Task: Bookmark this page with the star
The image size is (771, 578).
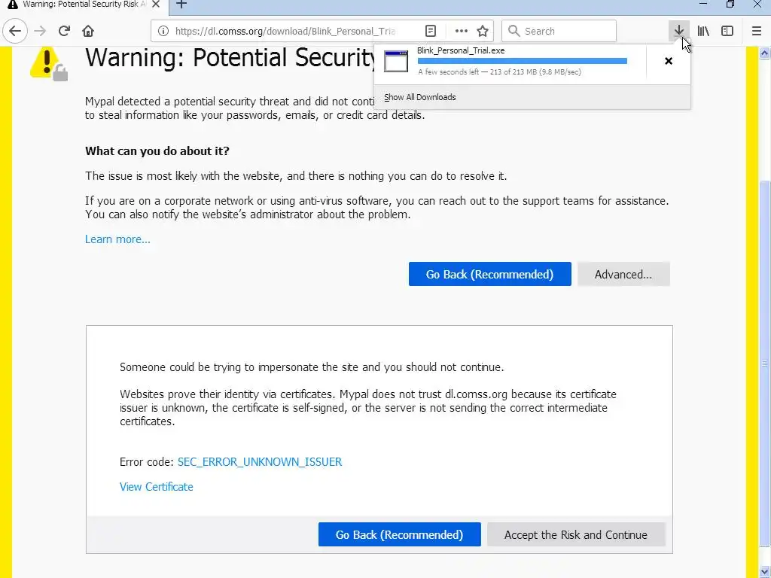Action: (483, 31)
